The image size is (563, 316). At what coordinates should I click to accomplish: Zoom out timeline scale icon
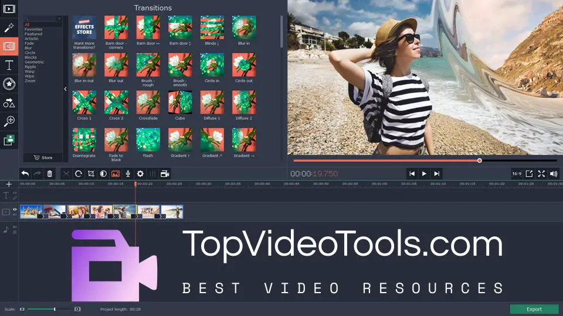click(22, 309)
